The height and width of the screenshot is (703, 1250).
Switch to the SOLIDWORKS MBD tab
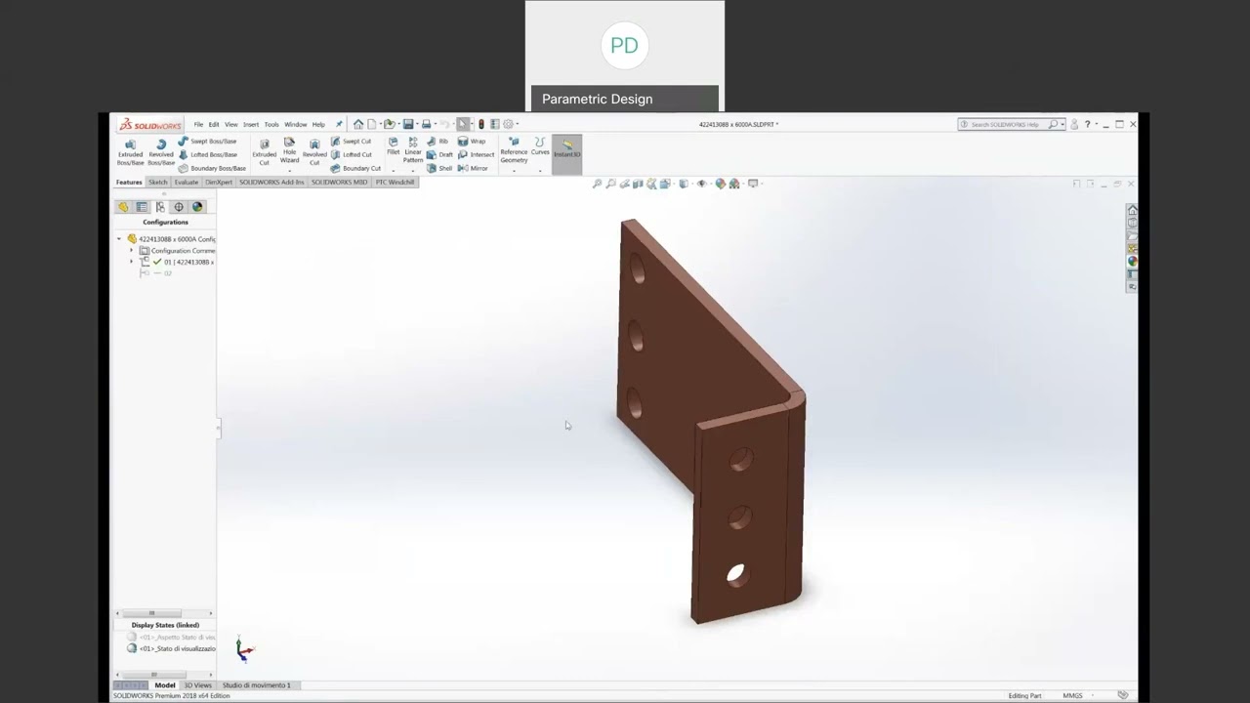[340, 182]
